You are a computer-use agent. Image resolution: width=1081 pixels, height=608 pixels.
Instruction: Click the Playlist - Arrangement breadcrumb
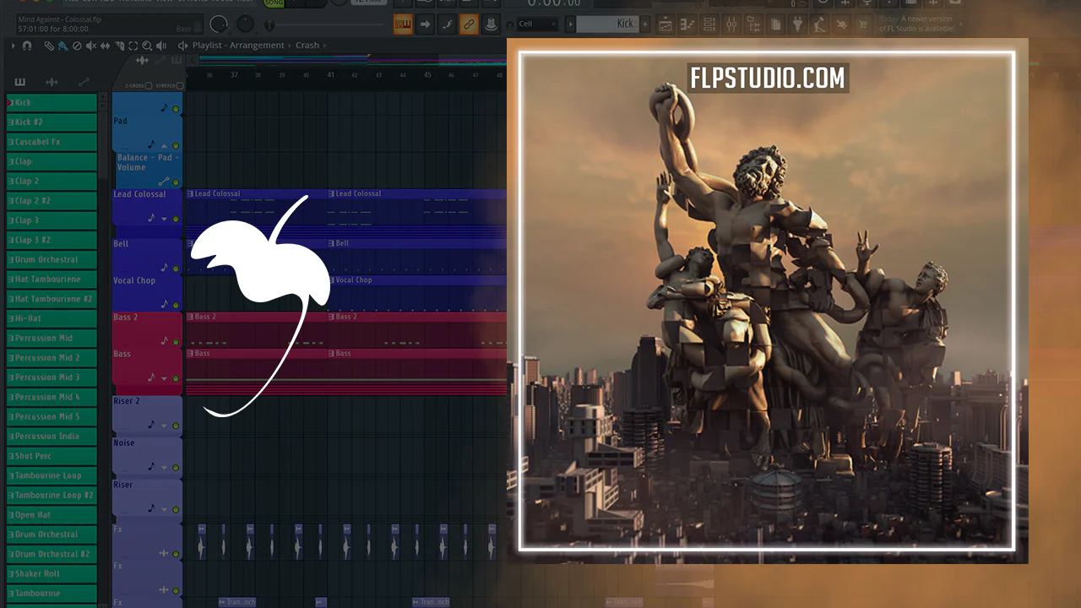pos(238,46)
